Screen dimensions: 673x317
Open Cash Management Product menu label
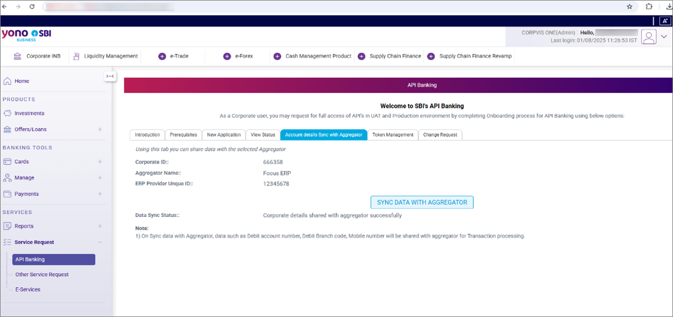tap(318, 56)
